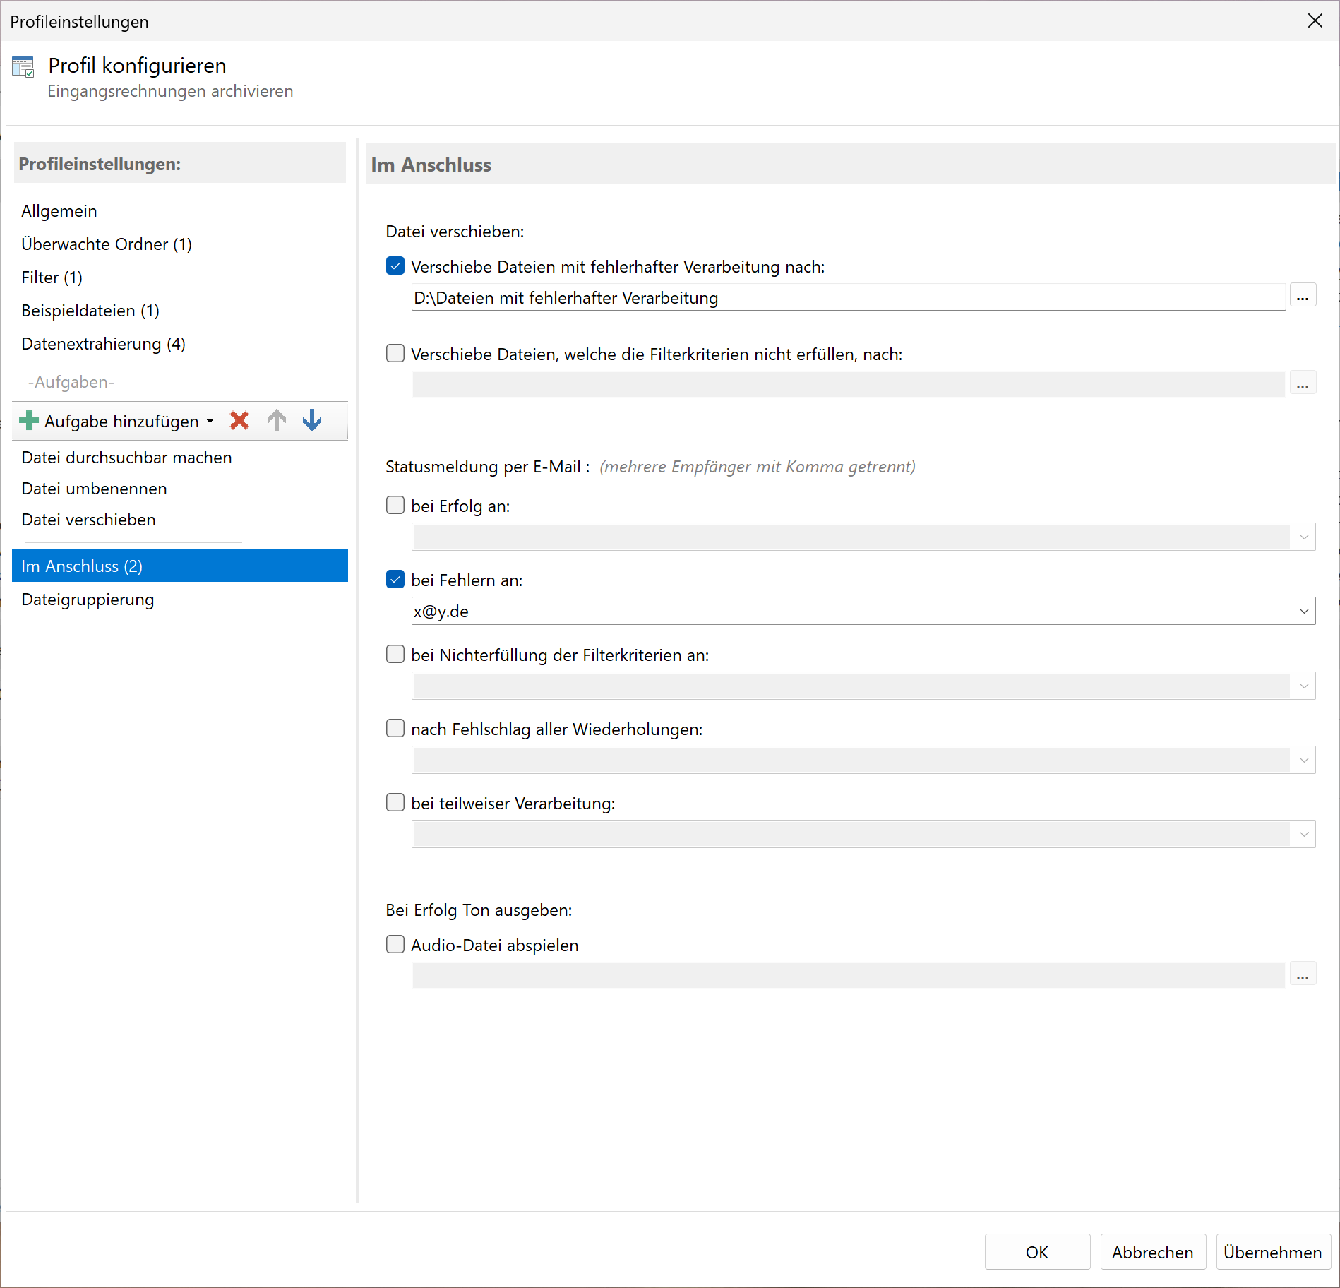1340x1288 pixels.
Task: Open the 'Datenextrahierung (4)' settings page
Action: click(x=103, y=344)
